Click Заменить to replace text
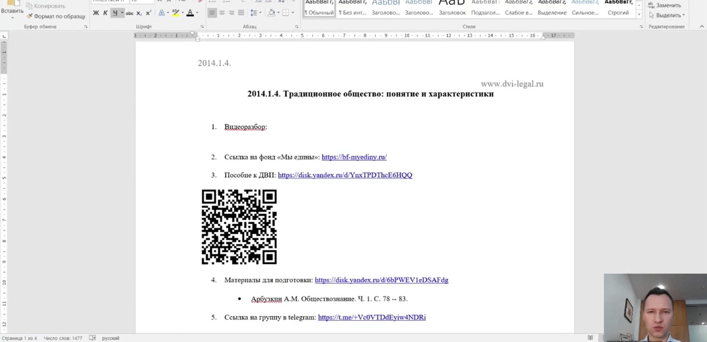Image resolution: width=707 pixels, height=342 pixels. pyautogui.click(x=665, y=6)
